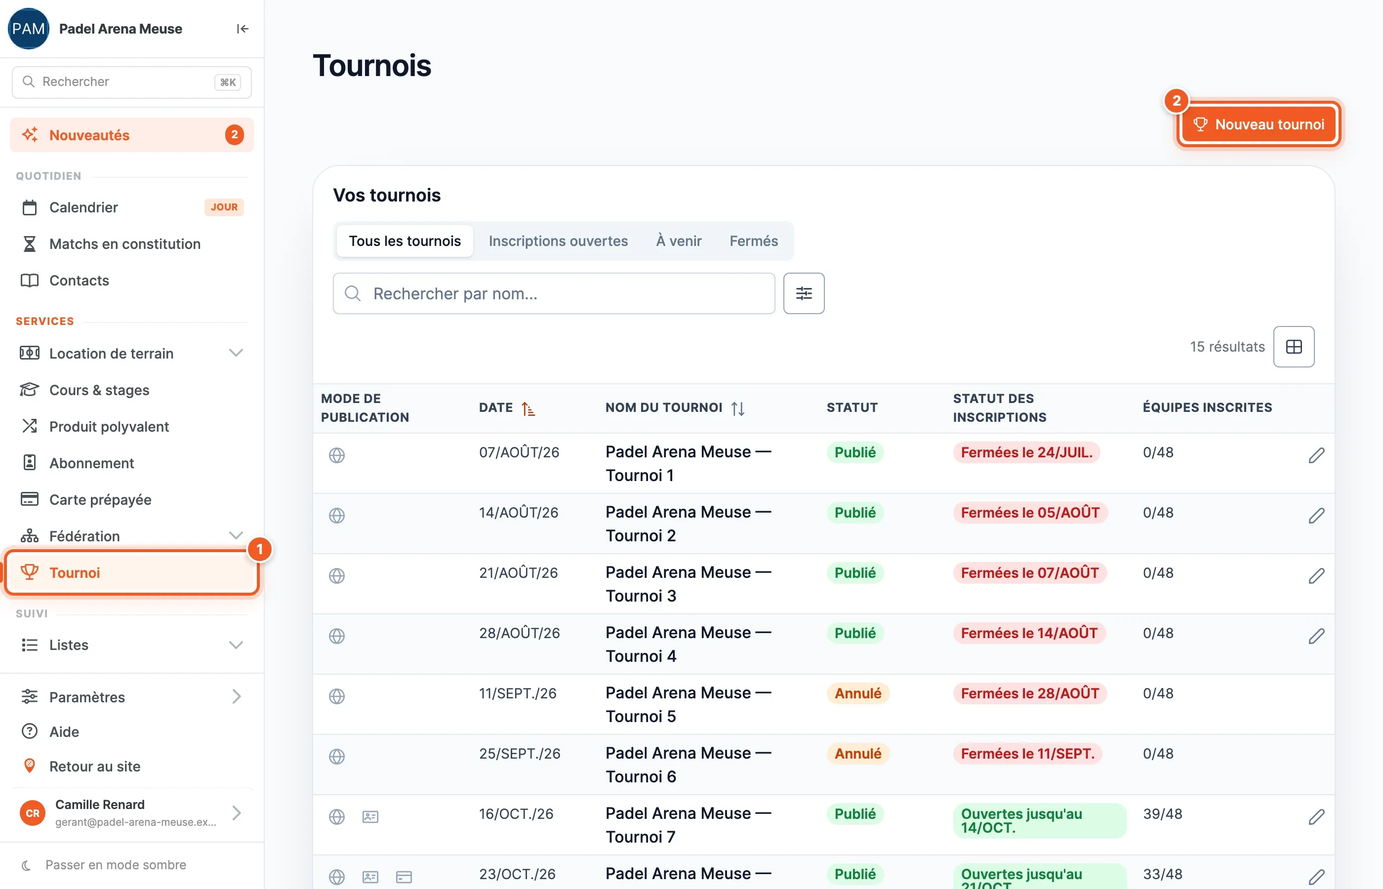Screen dimensions: 1383x889
Task: Click Retour au site link
Action: [x=131, y=766]
